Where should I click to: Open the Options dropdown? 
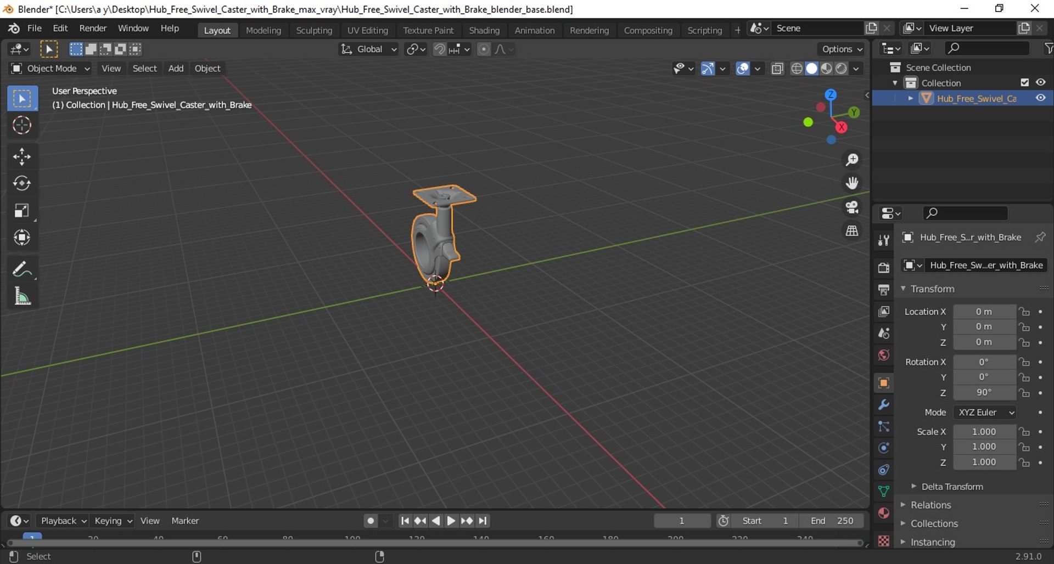tap(841, 49)
